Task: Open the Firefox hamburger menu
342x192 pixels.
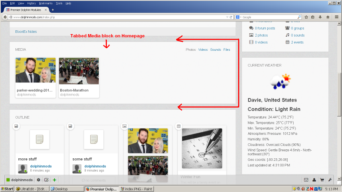Action: coord(336,17)
